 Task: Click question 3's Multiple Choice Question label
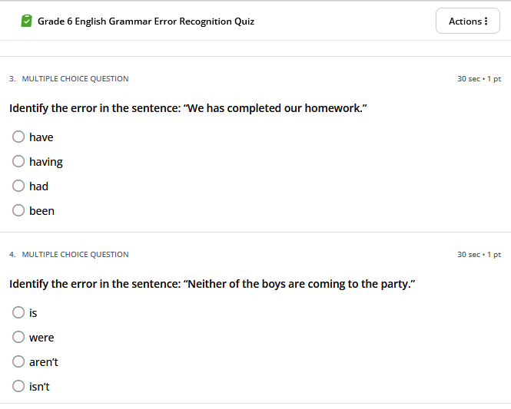(x=75, y=79)
